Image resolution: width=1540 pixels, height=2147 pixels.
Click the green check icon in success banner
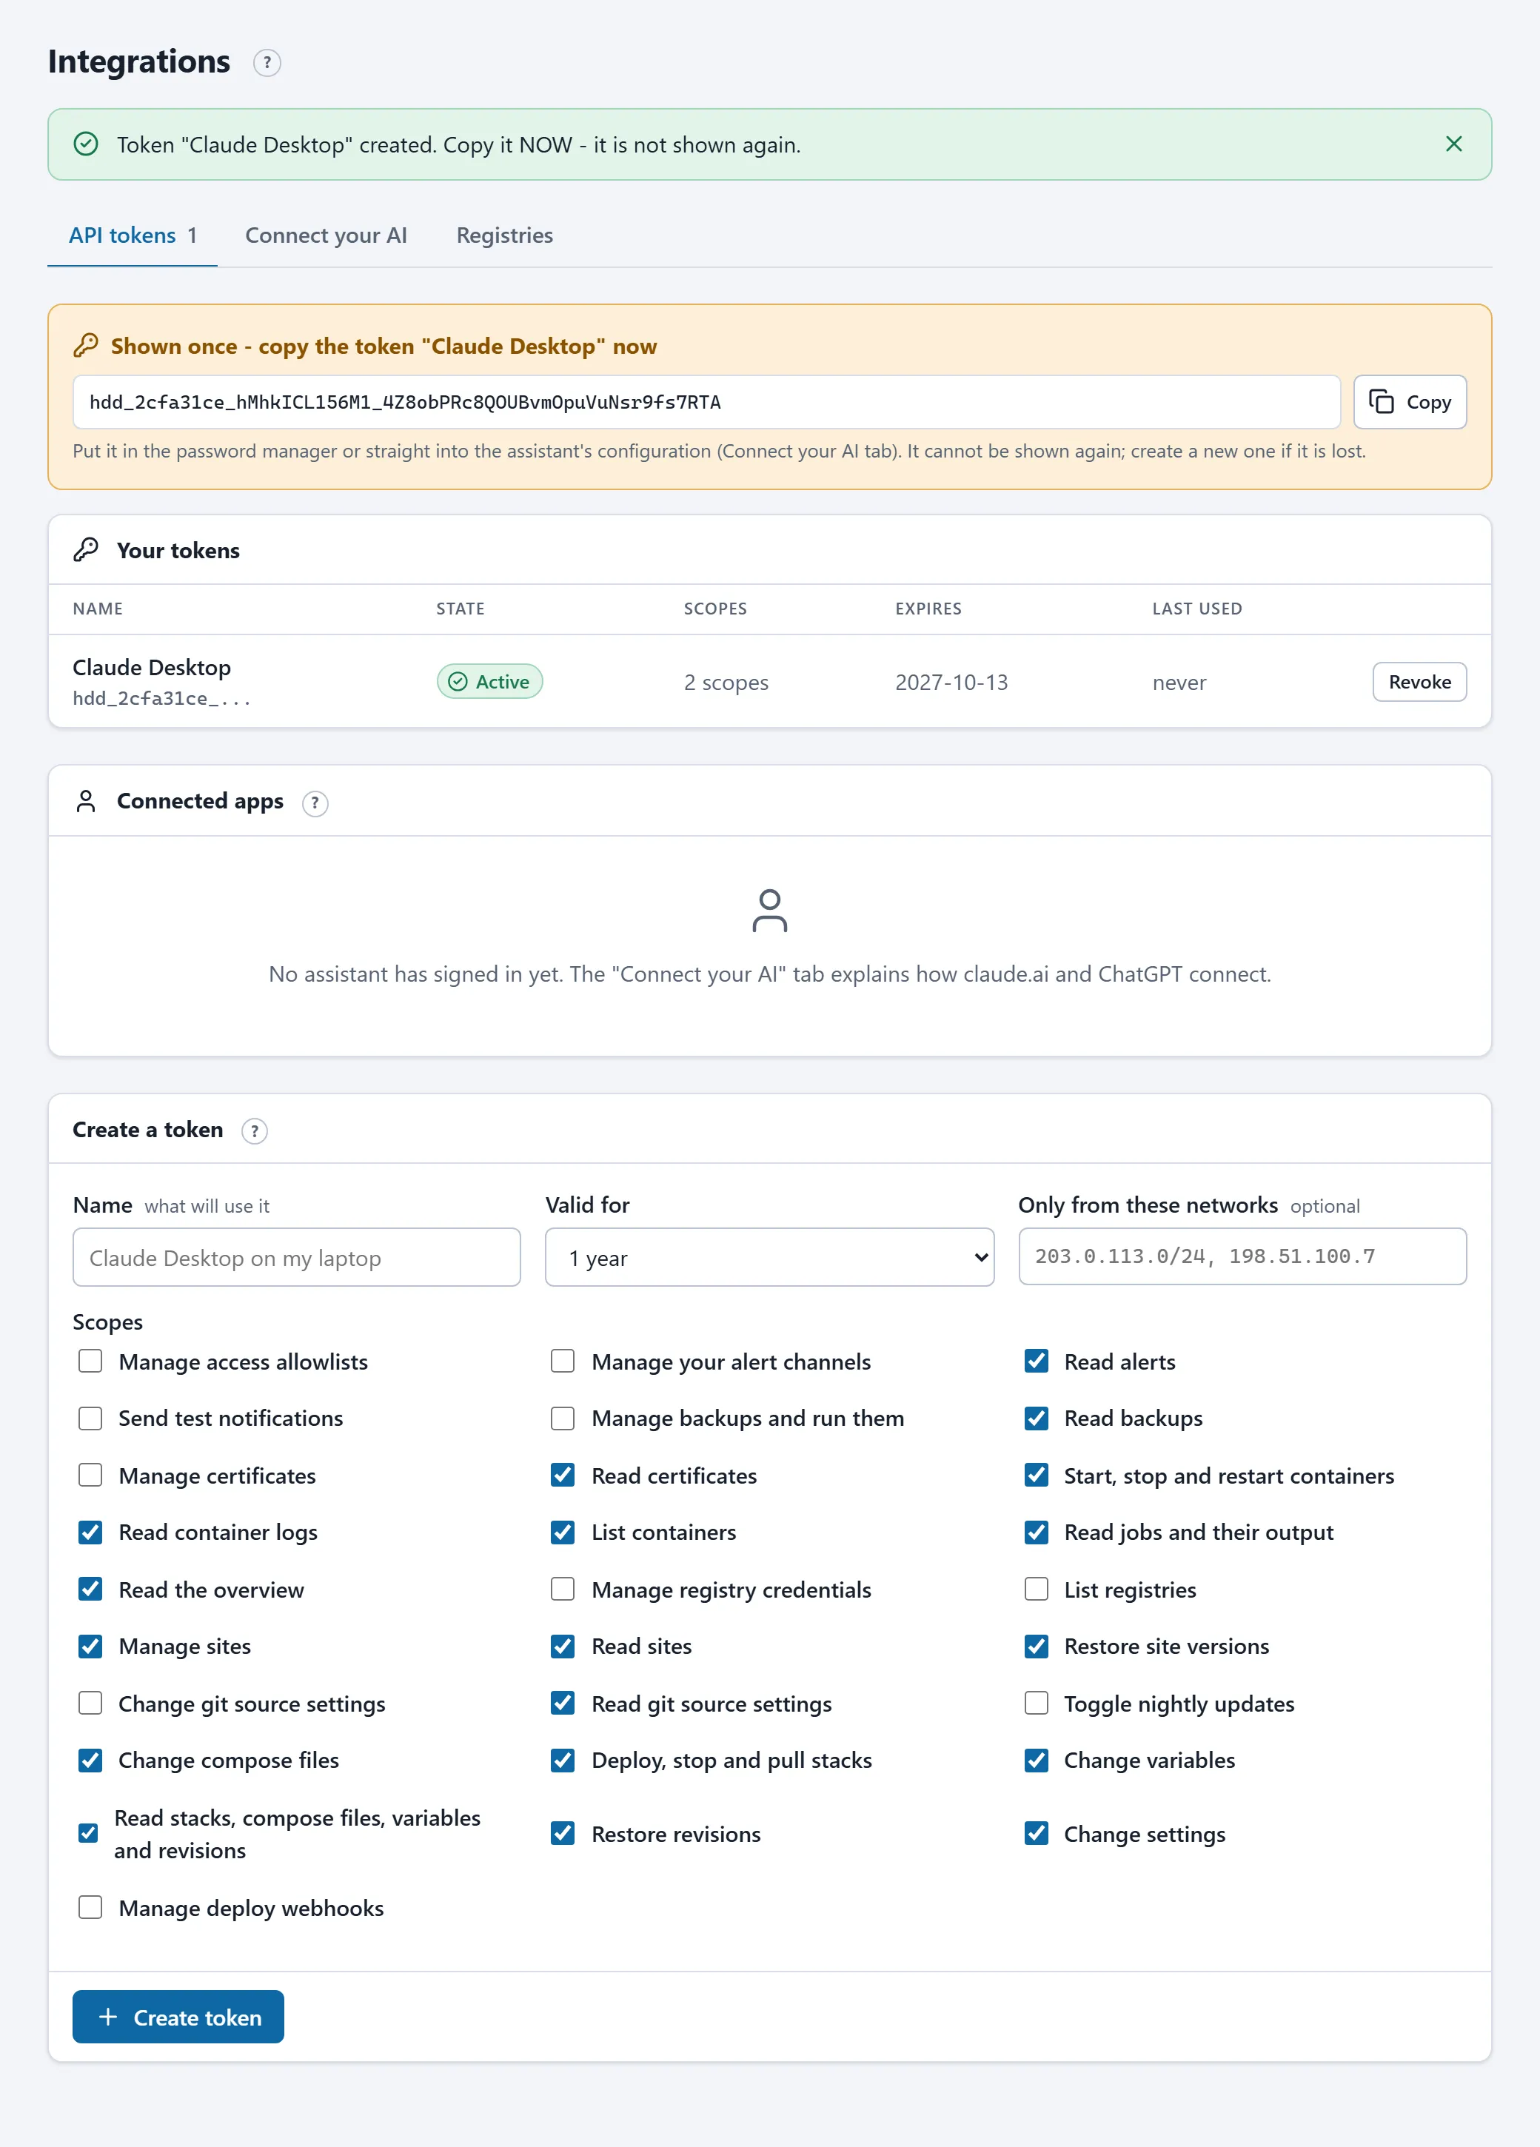pos(86,144)
